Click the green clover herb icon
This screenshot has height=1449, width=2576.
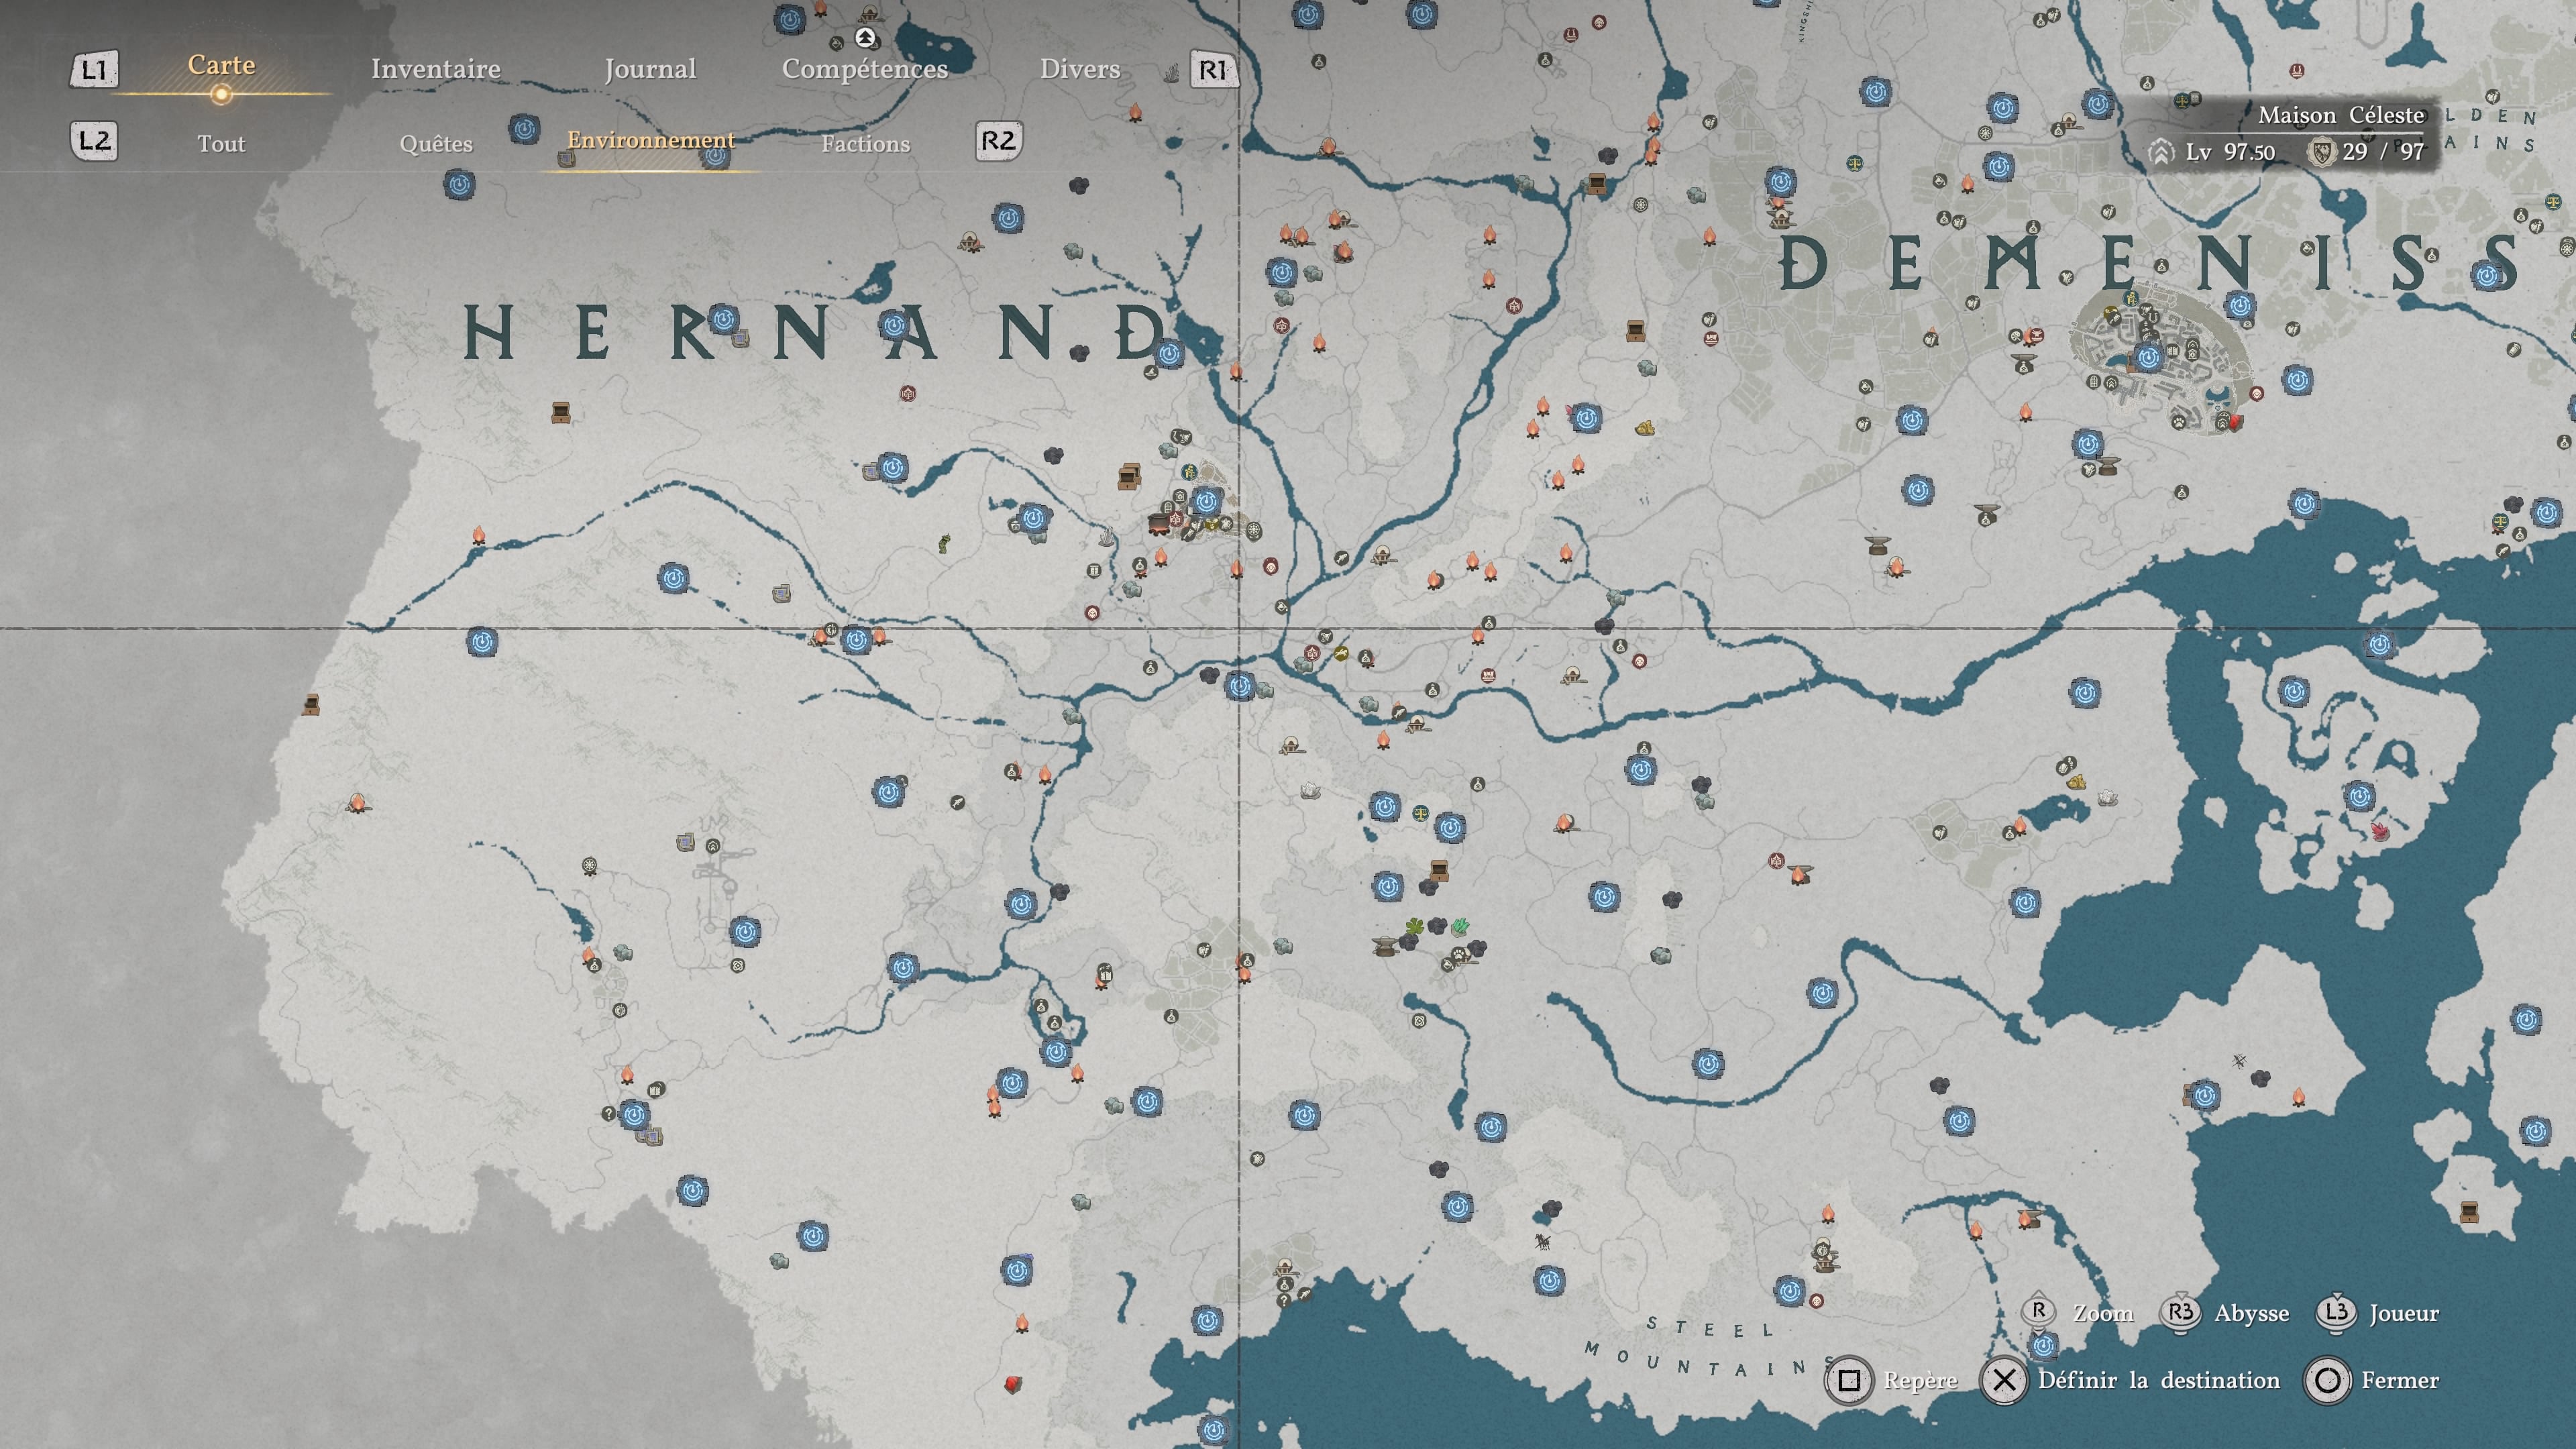click(1414, 926)
